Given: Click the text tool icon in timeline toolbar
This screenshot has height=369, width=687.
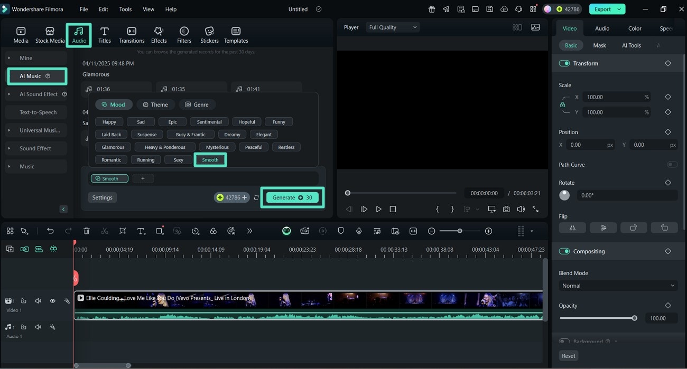Looking at the screenshot, I should [141, 231].
